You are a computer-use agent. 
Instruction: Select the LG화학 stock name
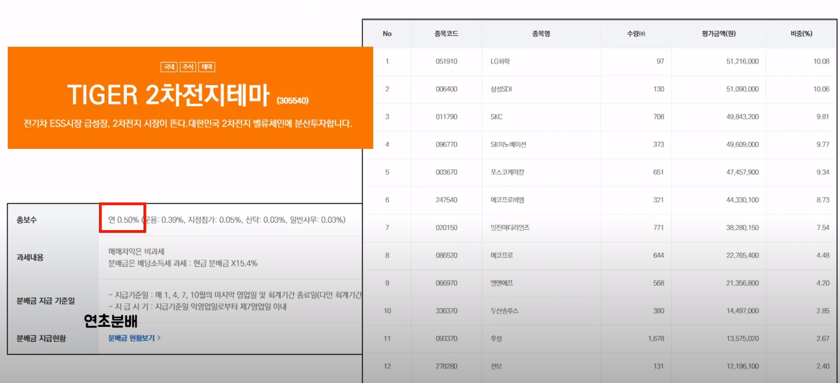click(x=500, y=61)
